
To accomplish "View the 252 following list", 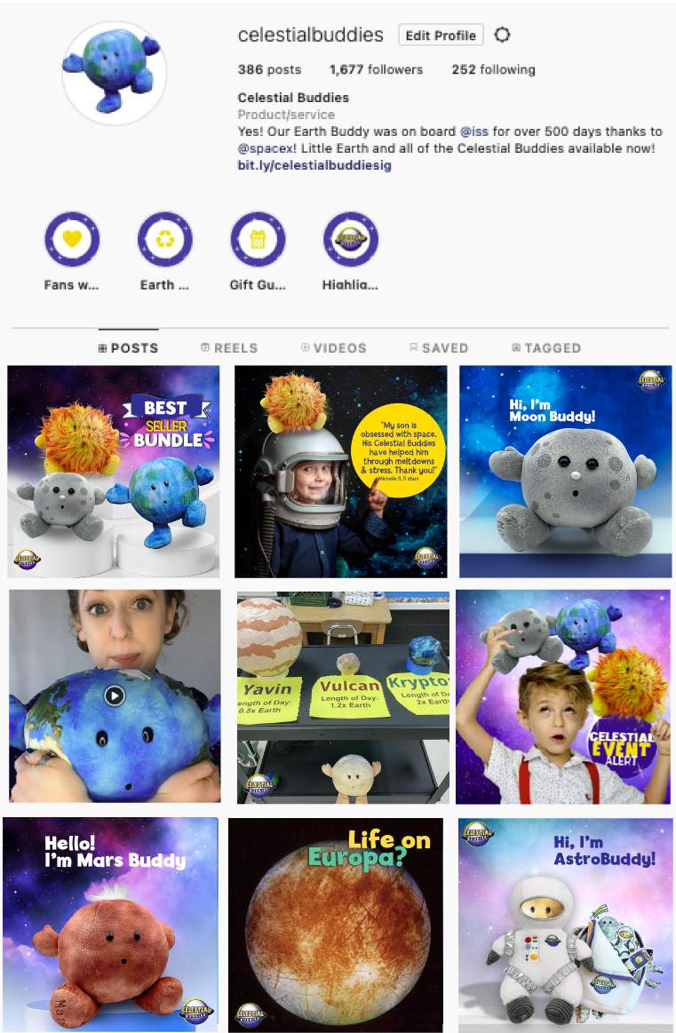I will [x=494, y=69].
